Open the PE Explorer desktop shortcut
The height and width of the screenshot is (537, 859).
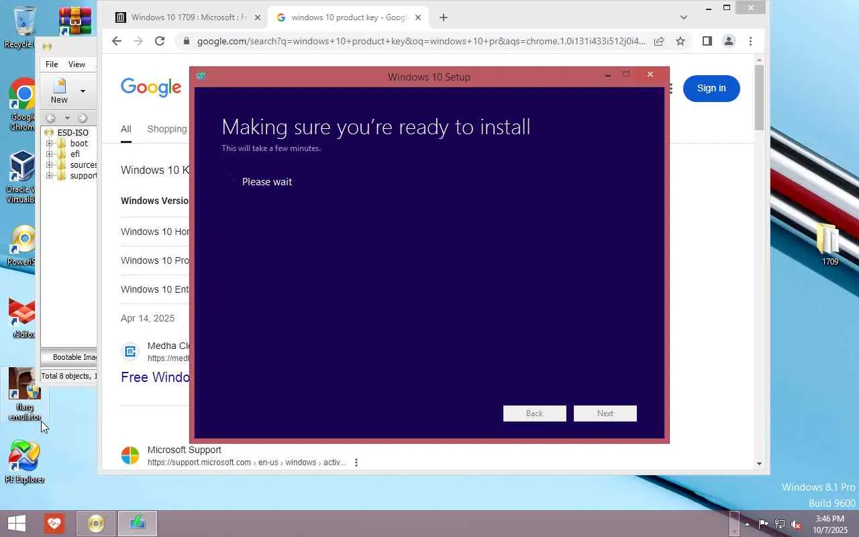click(x=24, y=462)
